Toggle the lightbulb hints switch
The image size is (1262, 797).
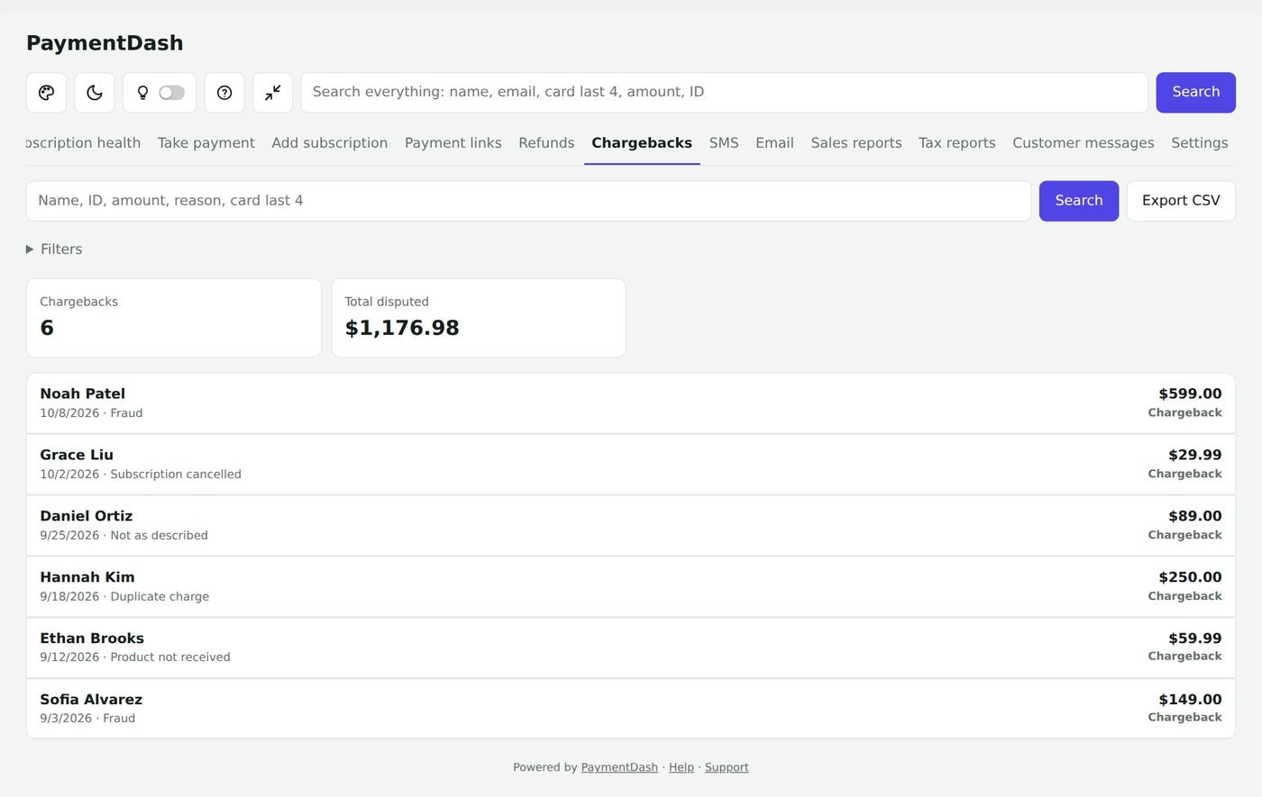coord(171,93)
